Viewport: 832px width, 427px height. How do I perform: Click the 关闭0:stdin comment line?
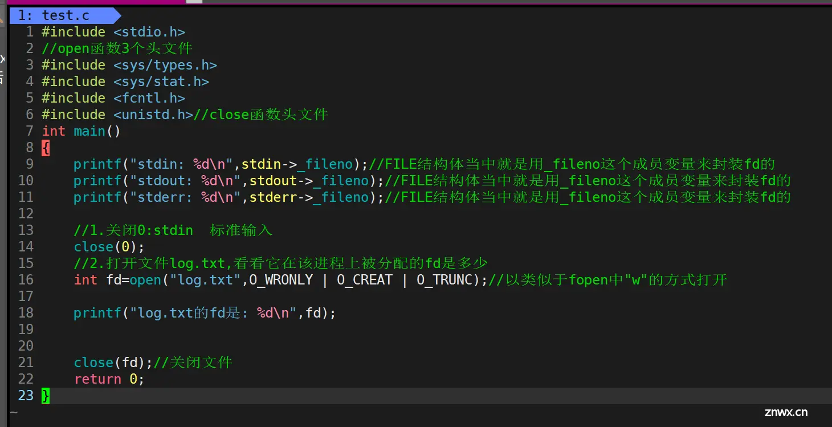coord(173,230)
